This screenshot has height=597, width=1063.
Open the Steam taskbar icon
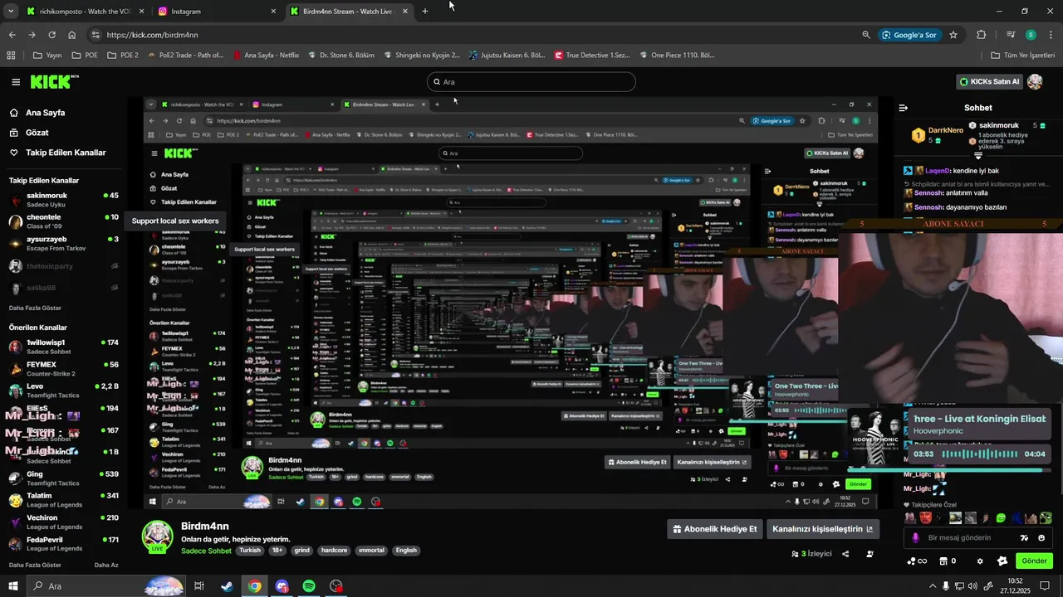click(227, 586)
